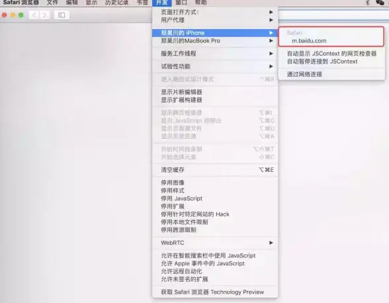Click the green fullscreen window button
The image size is (389, 303).
click(21, 15)
